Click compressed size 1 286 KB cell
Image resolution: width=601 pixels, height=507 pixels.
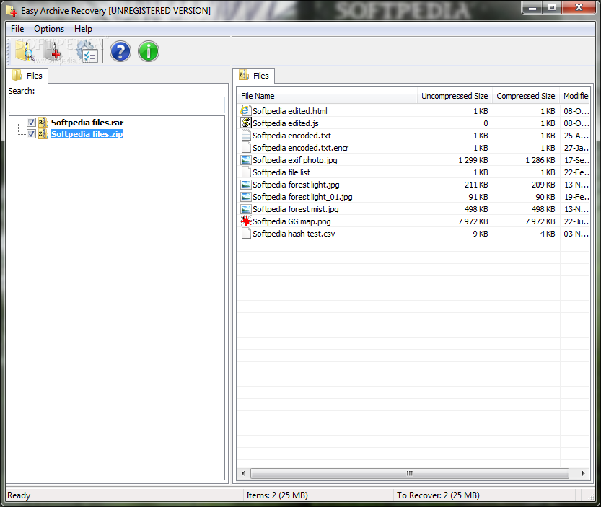coord(540,160)
